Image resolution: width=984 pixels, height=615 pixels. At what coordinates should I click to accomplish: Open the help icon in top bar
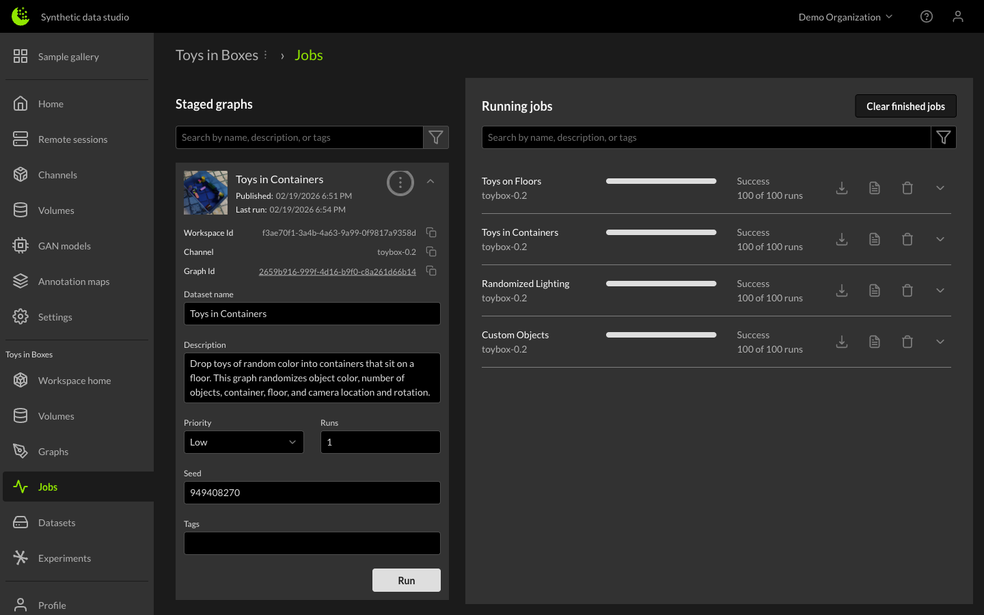coord(927,16)
